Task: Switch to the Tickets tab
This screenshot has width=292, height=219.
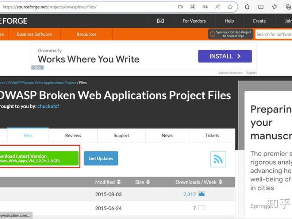Action: [x=212, y=135]
